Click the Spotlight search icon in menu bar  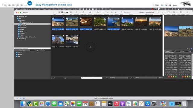pos(176,9)
